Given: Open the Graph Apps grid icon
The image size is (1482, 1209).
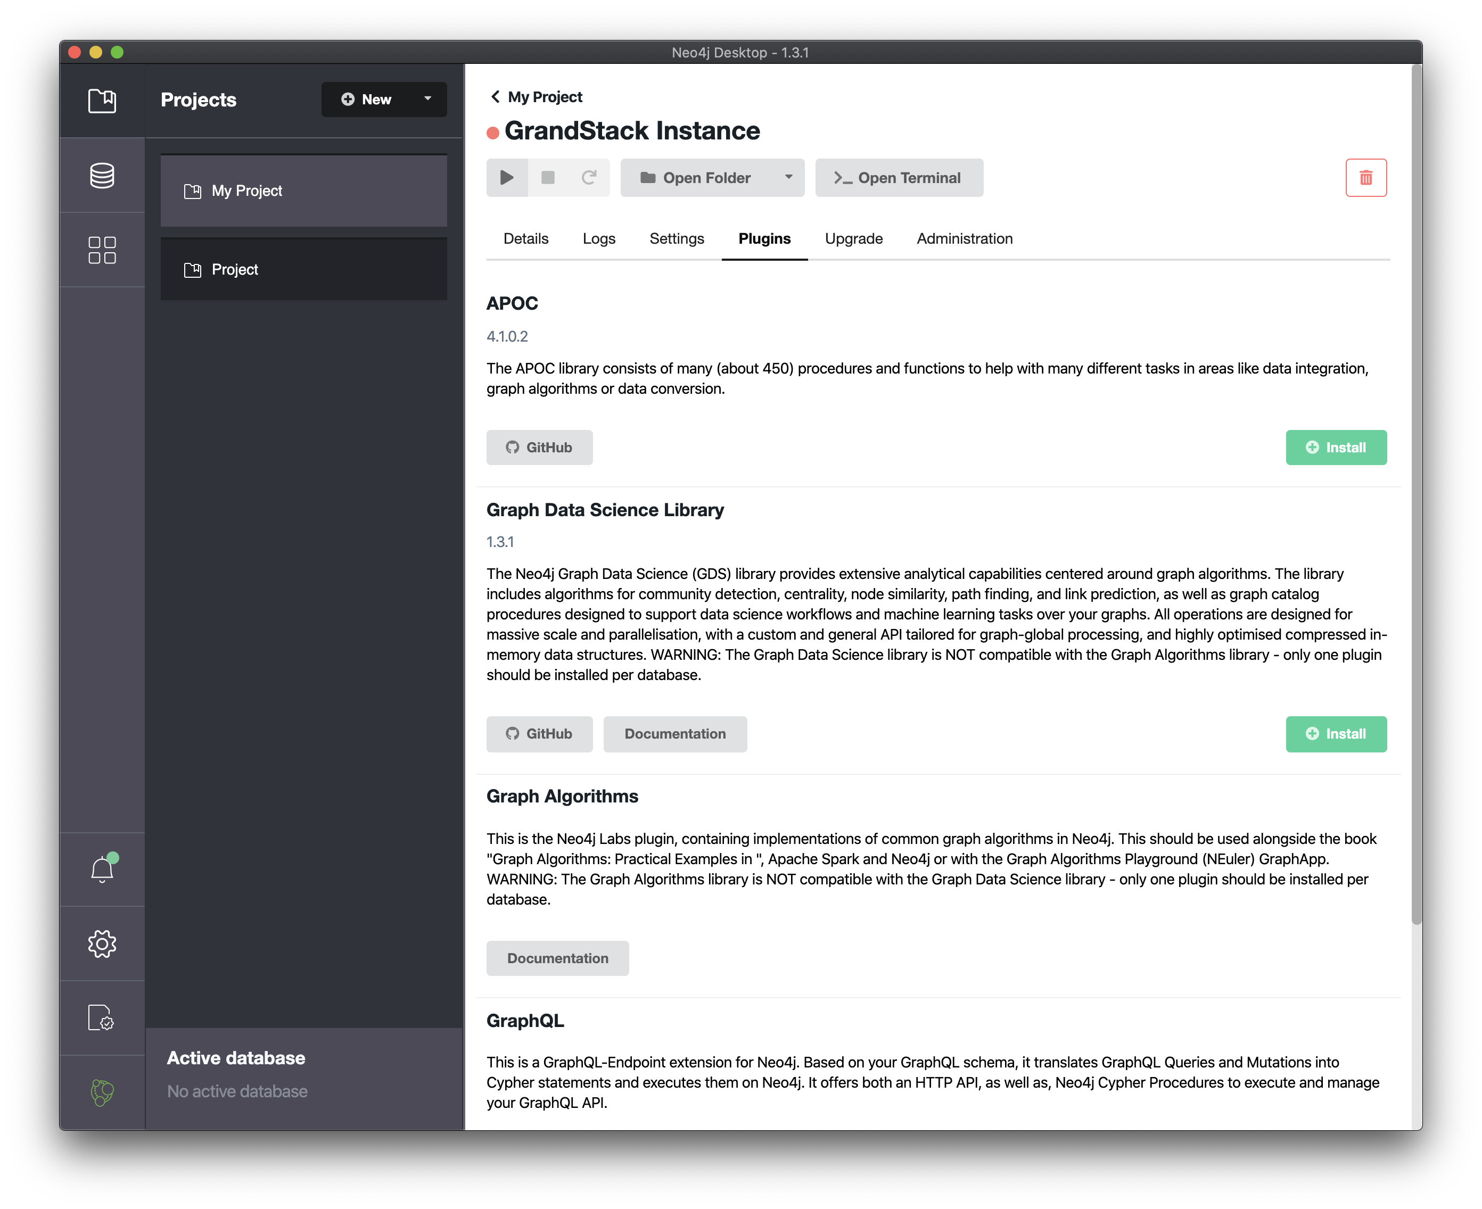Looking at the screenshot, I should click(102, 250).
